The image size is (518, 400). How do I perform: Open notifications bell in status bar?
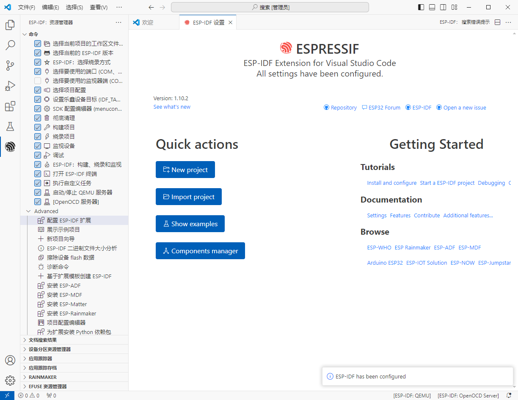click(x=509, y=396)
